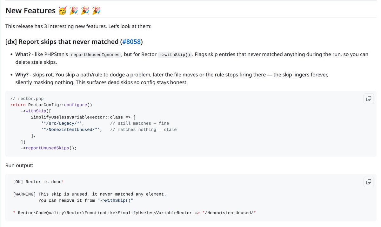This screenshot has width=381, height=227.
Task: Click the New Features heading
Action: coord(53,10)
